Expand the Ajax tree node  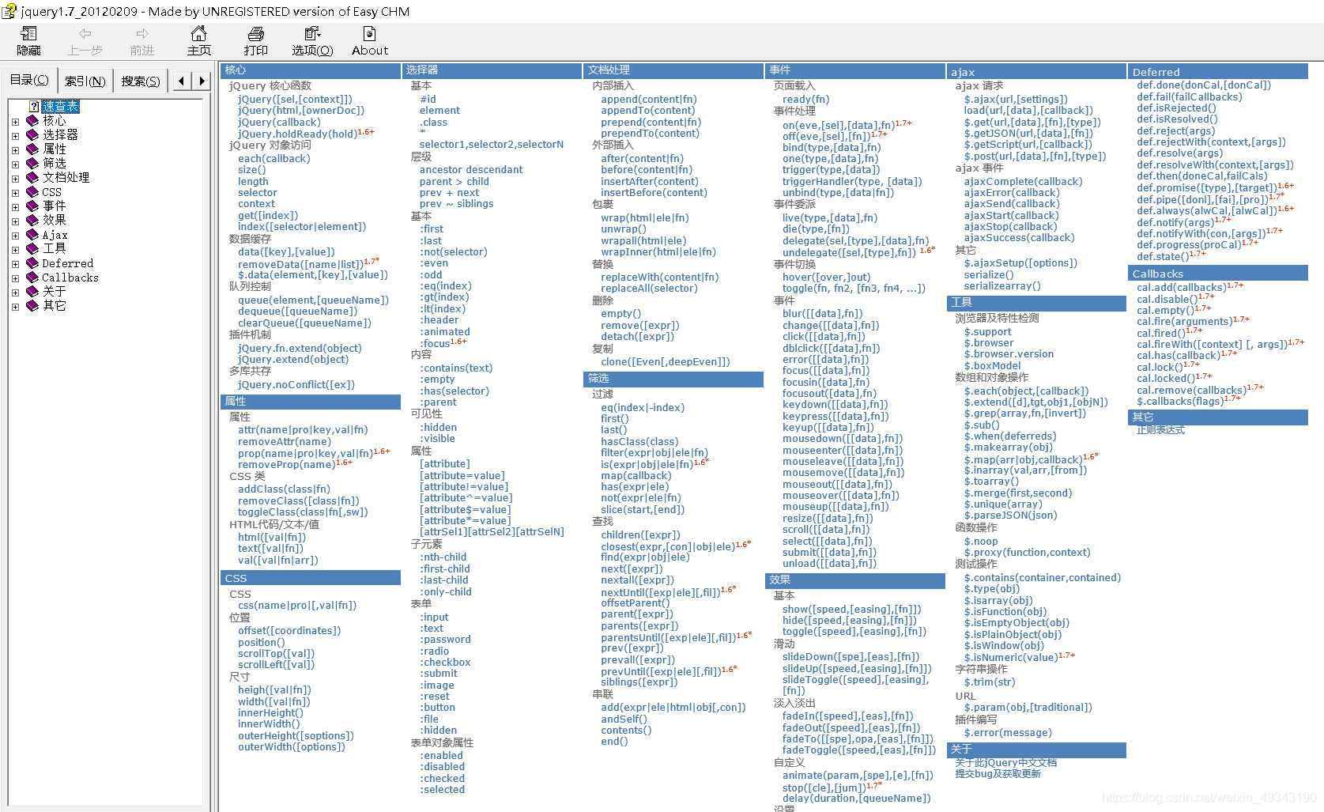point(15,236)
